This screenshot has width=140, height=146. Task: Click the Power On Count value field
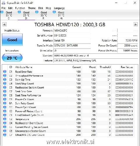coord(127,46)
